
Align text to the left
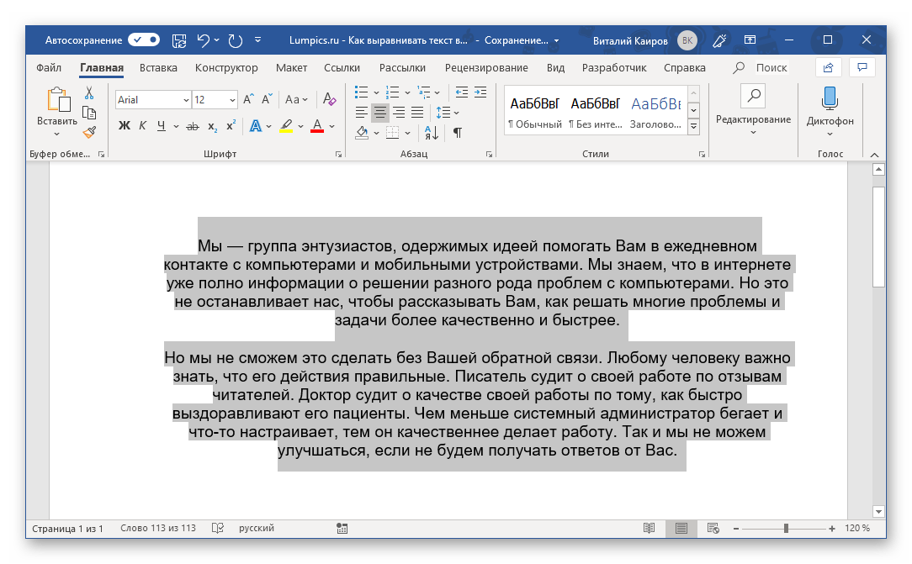tap(361, 113)
